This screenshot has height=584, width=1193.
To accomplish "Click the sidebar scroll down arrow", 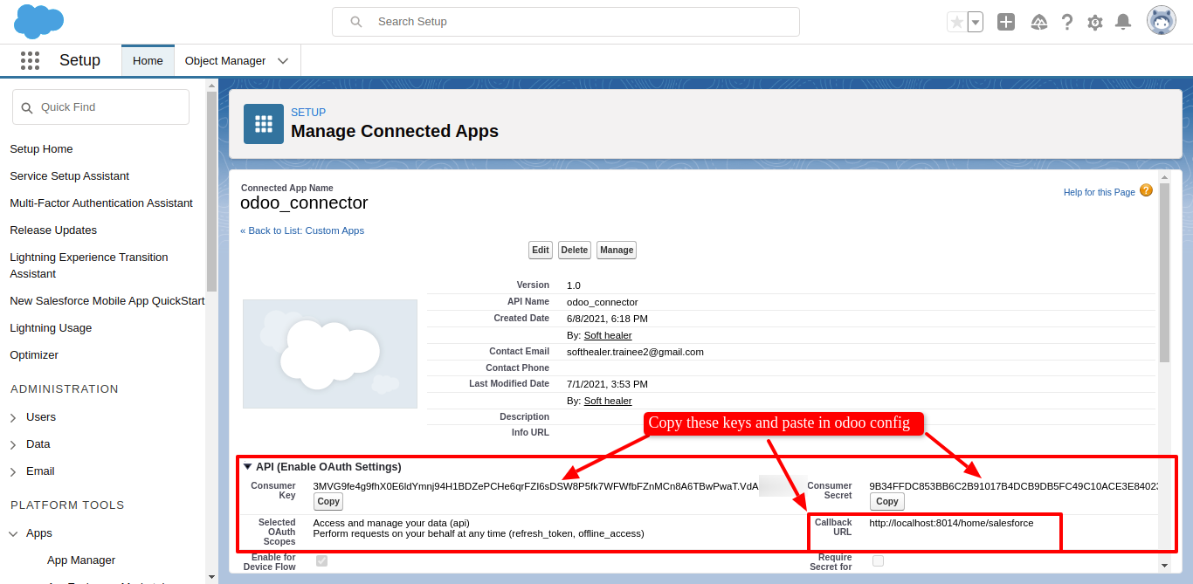I will 211,576.
